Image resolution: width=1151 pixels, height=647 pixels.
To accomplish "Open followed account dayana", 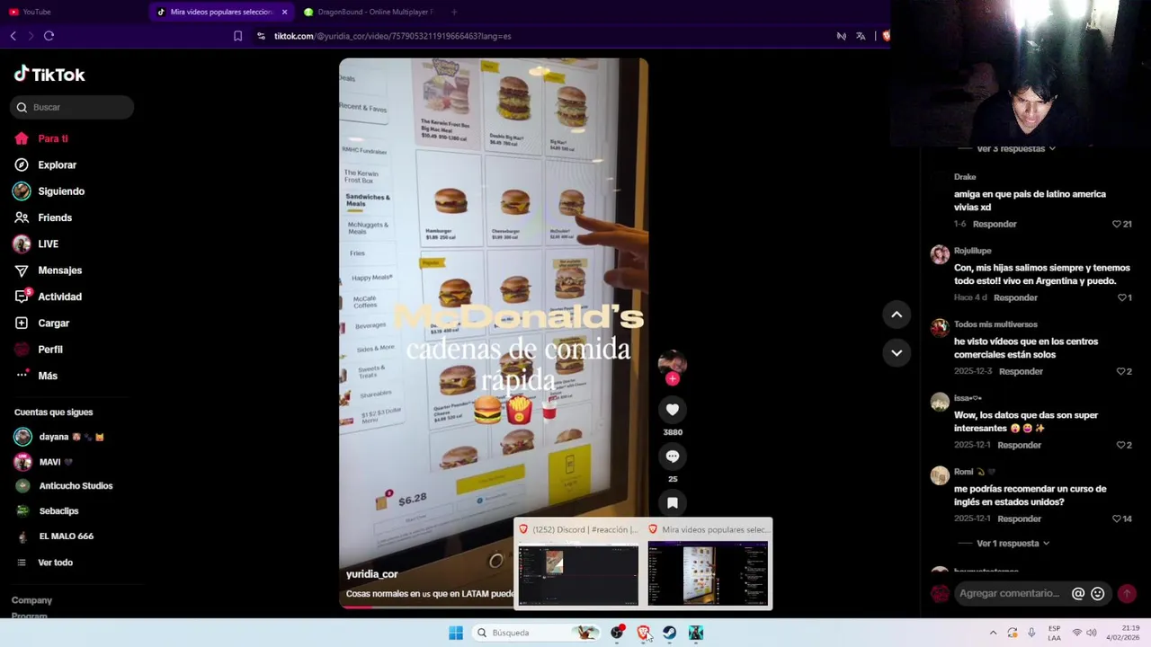I will tap(59, 437).
